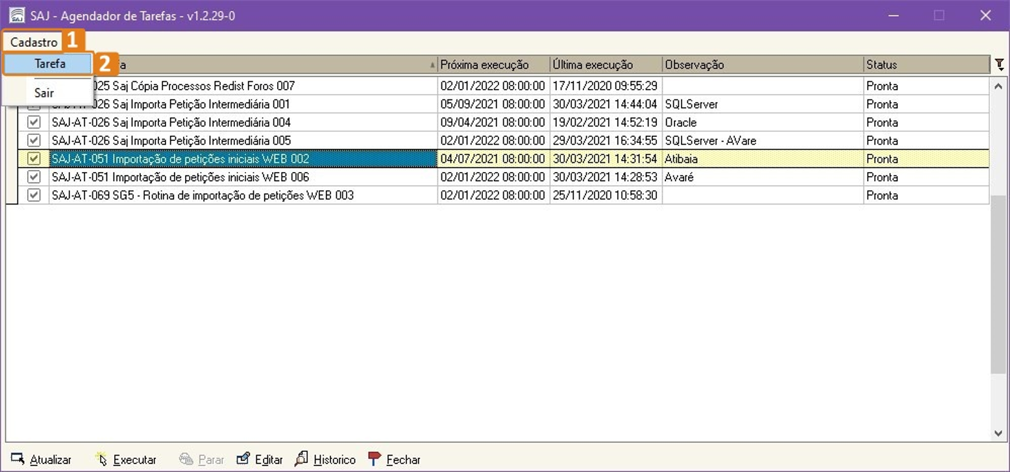Sort by the Status column header
The width and height of the screenshot is (1010, 472).
pyautogui.click(x=927, y=64)
